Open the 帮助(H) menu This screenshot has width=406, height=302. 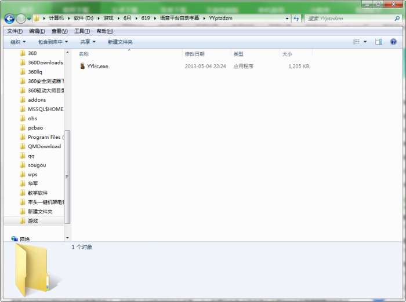pyautogui.click(x=105, y=31)
